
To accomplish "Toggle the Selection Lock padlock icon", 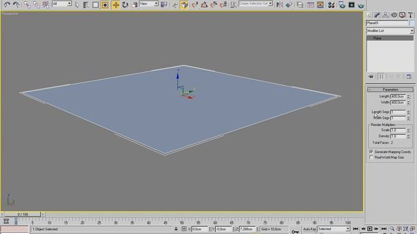I will coord(176,229).
